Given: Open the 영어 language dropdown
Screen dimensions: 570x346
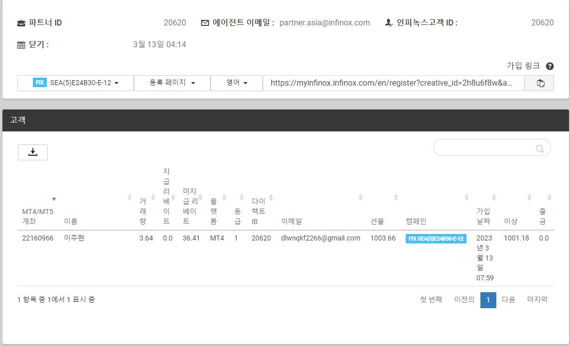Looking at the screenshot, I should point(237,83).
